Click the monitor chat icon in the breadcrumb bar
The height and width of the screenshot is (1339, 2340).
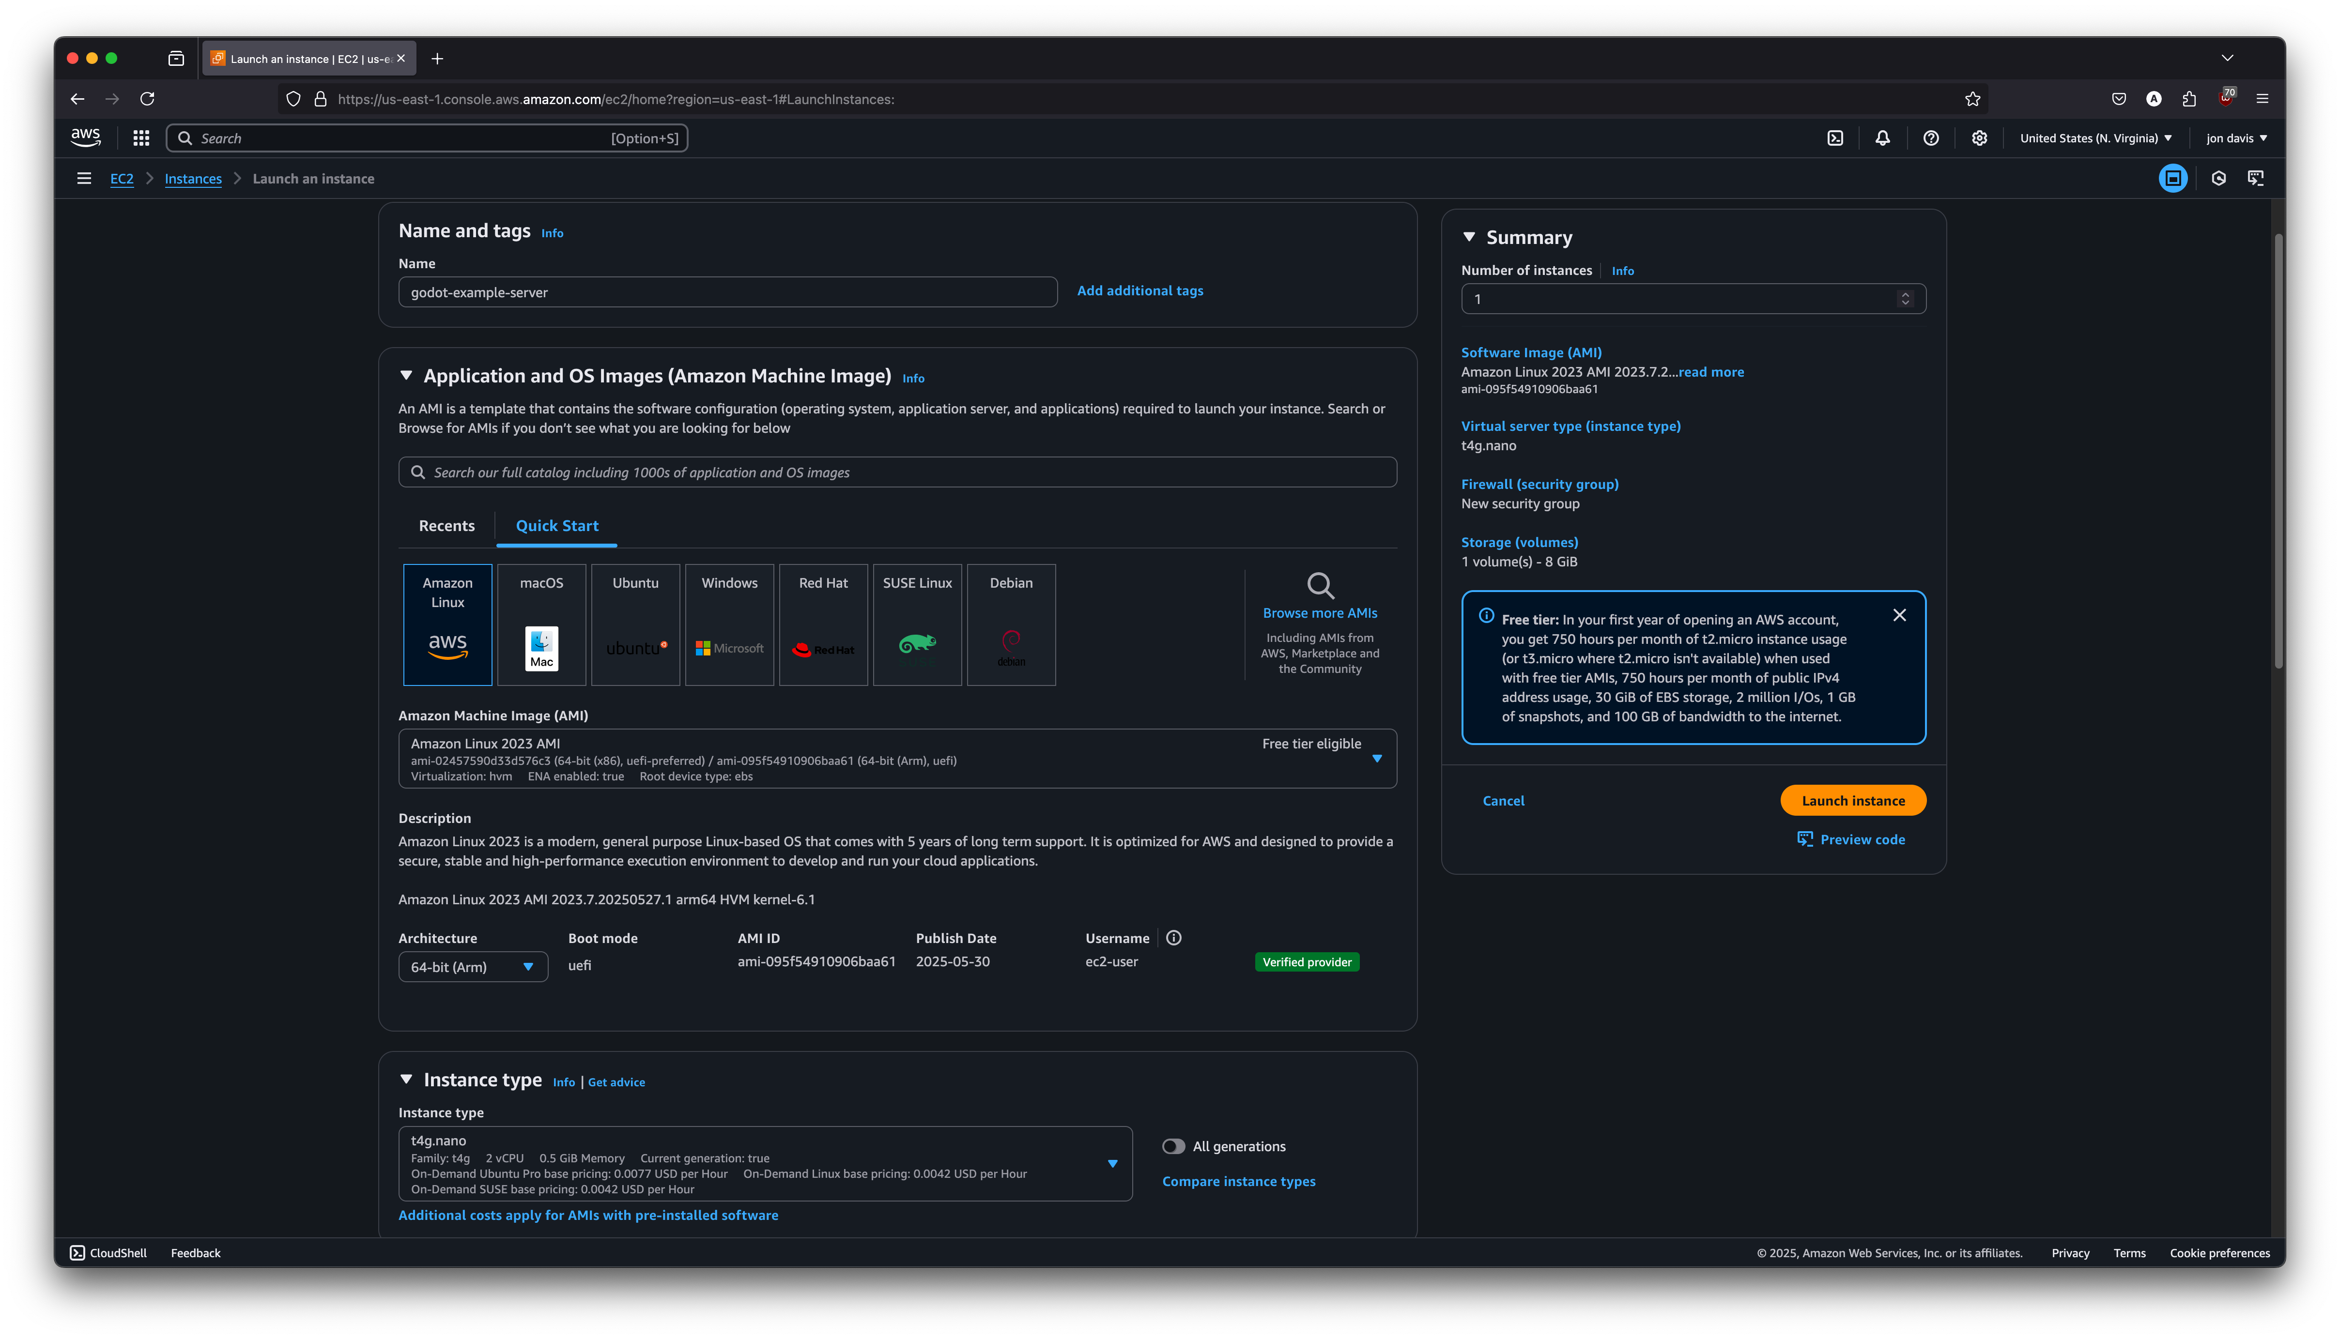(2255, 179)
